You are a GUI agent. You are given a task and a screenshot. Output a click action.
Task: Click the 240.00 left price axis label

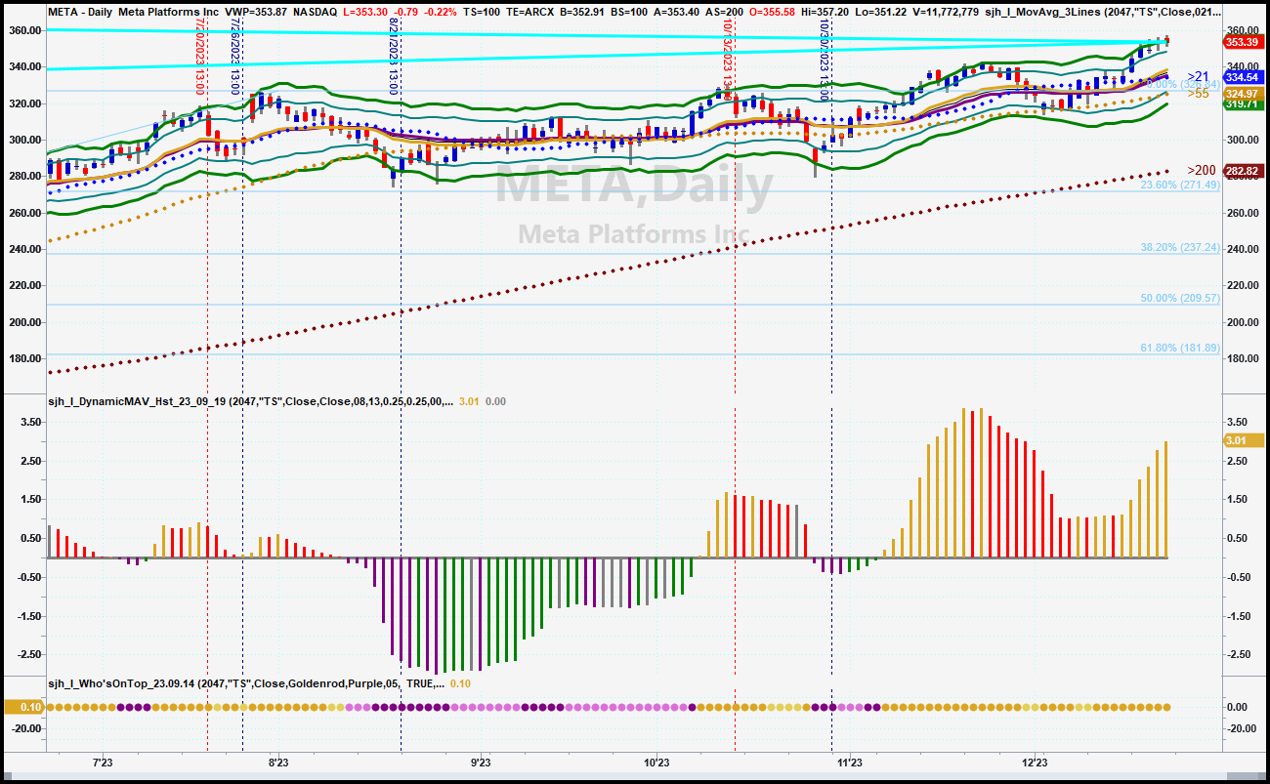click(23, 249)
